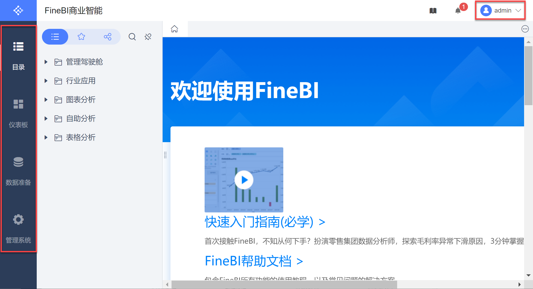Expand the 管理驾驶舱 folder arrow
Screen dimensions: 533x289
click(46, 62)
